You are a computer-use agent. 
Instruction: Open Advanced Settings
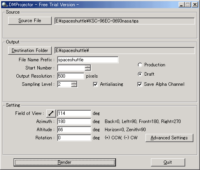pyautogui.click(x=169, y=138)
